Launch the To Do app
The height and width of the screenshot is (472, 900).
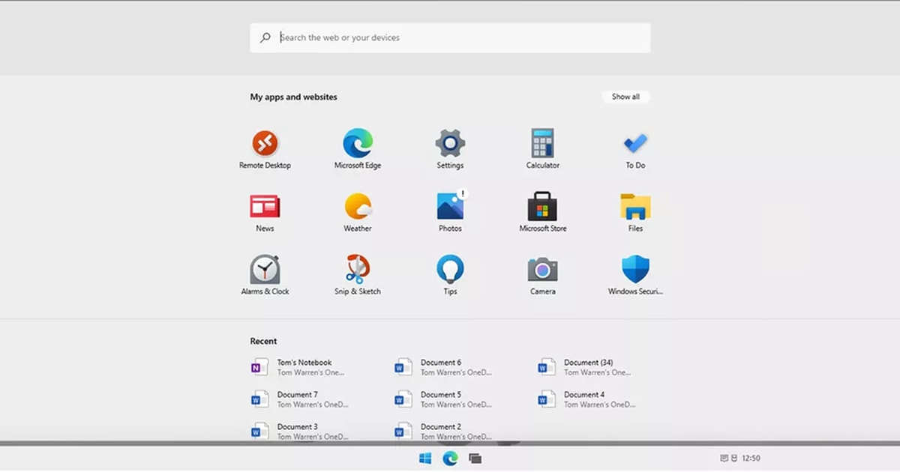click(635, 149)
